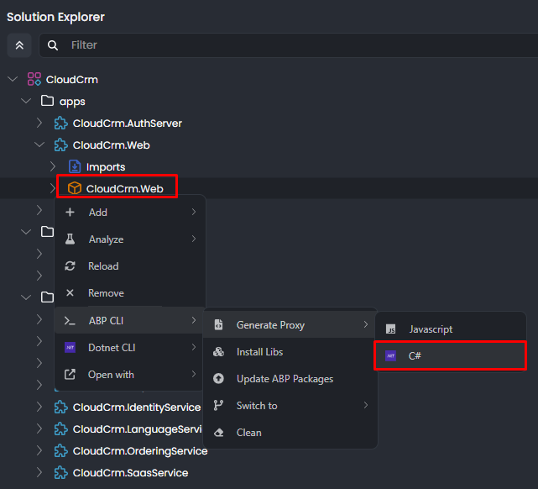The height and width of the screenshot is (489, 538).
Task: Expand the CloudCrm.AuthServer module
Action: tap(39, 124)
